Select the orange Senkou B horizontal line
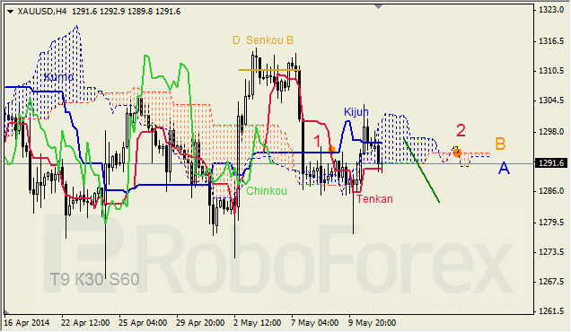Screen dimensions: 571x332 269,69
